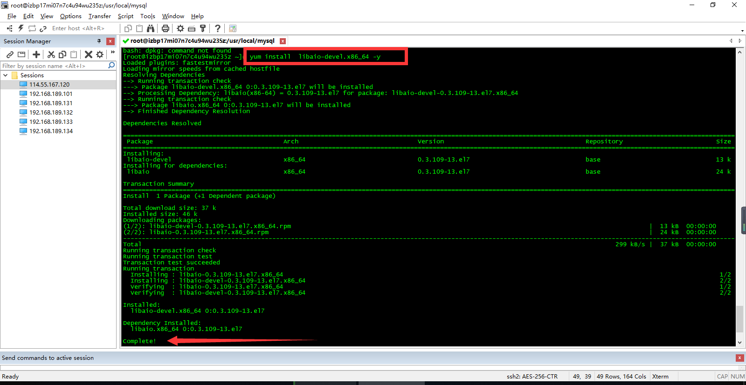Open Session Manager toolbar icon
This screenshot has height=385, width=746.
[9, 28]
